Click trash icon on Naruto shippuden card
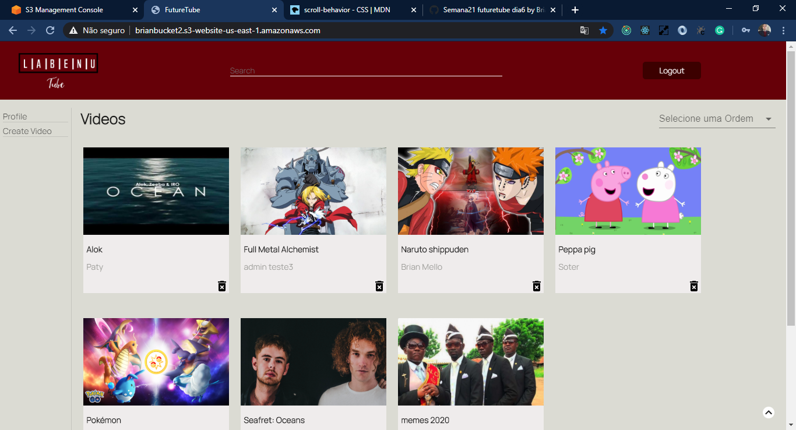 tap(537, 286)
